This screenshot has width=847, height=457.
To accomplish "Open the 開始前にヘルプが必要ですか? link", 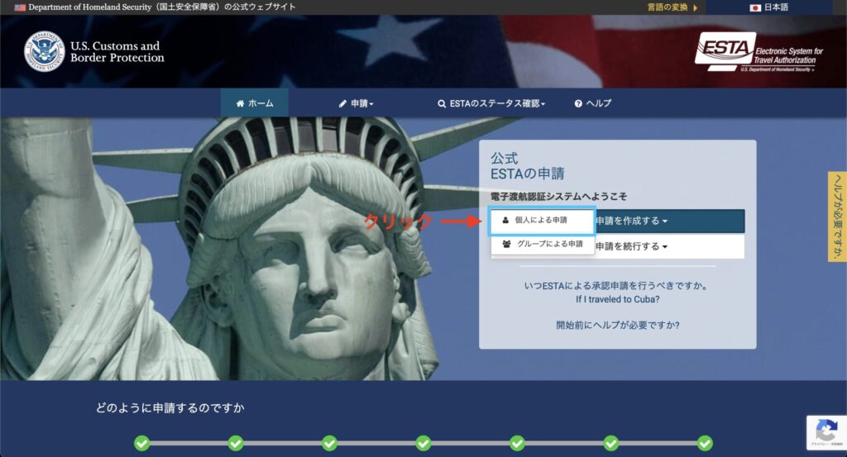I will (617, 325).
